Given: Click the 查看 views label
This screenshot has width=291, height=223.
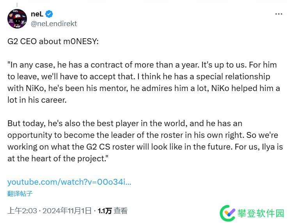Looking at the screenshot, I should click(121, 211).
